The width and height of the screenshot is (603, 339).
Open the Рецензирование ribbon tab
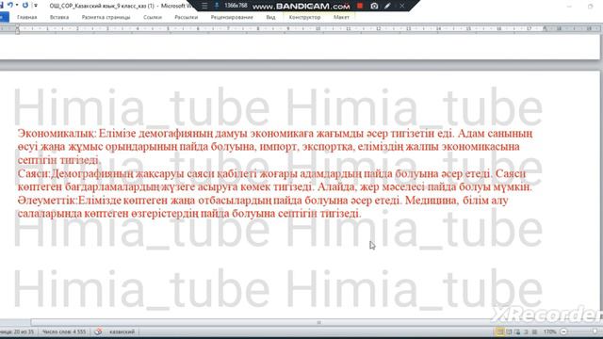coord(232,17)
